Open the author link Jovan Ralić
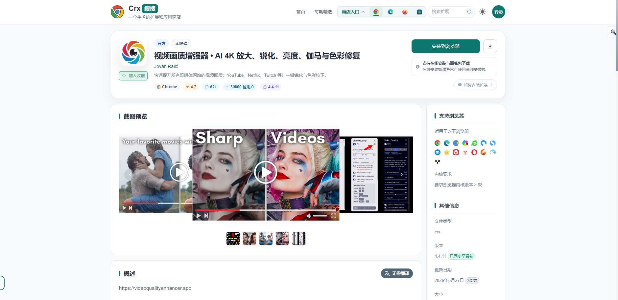 point(166,66)
